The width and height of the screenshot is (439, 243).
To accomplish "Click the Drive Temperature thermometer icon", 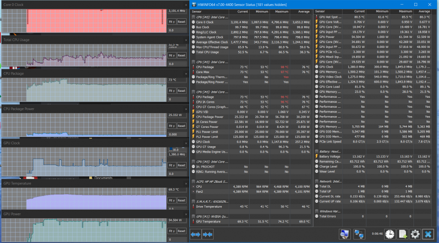I will tap(193, 206).
